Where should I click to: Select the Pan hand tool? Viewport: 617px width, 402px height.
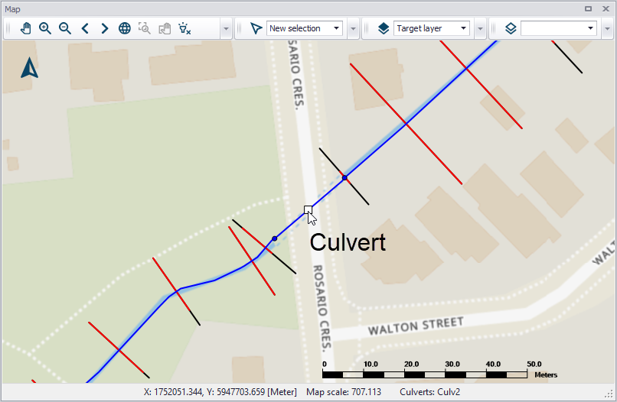coord(25,28)
